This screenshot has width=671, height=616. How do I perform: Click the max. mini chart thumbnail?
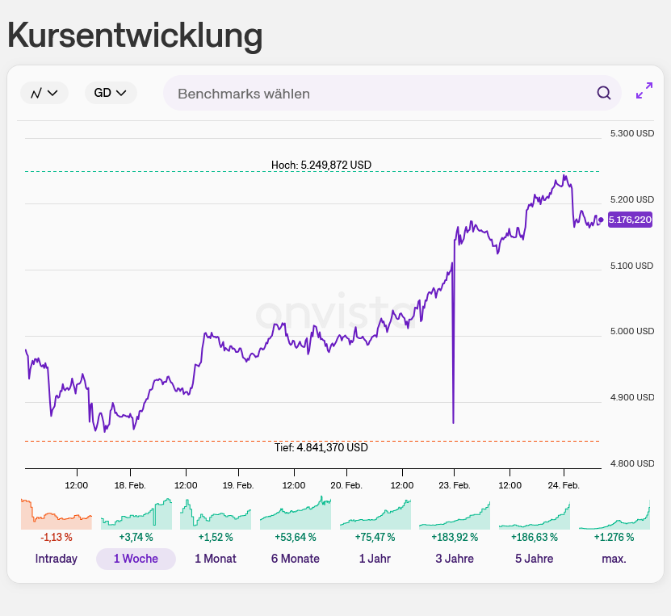614,513
